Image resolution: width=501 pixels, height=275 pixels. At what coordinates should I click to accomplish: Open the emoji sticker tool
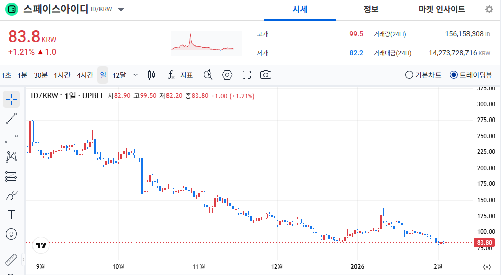coord(11,234)
